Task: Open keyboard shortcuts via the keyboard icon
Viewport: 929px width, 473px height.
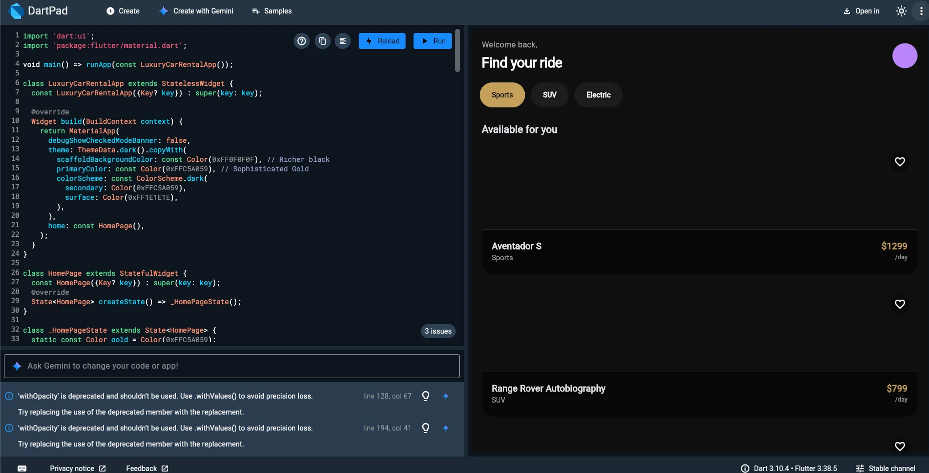Action: 22,468
